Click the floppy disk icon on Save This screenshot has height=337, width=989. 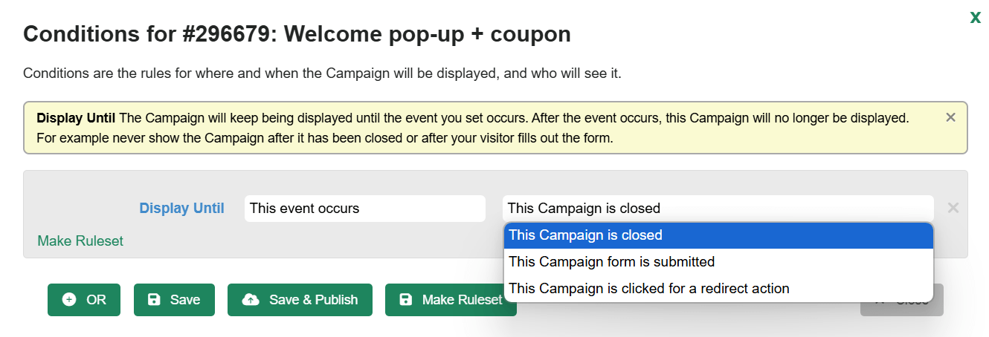click(x=154, y=300)
